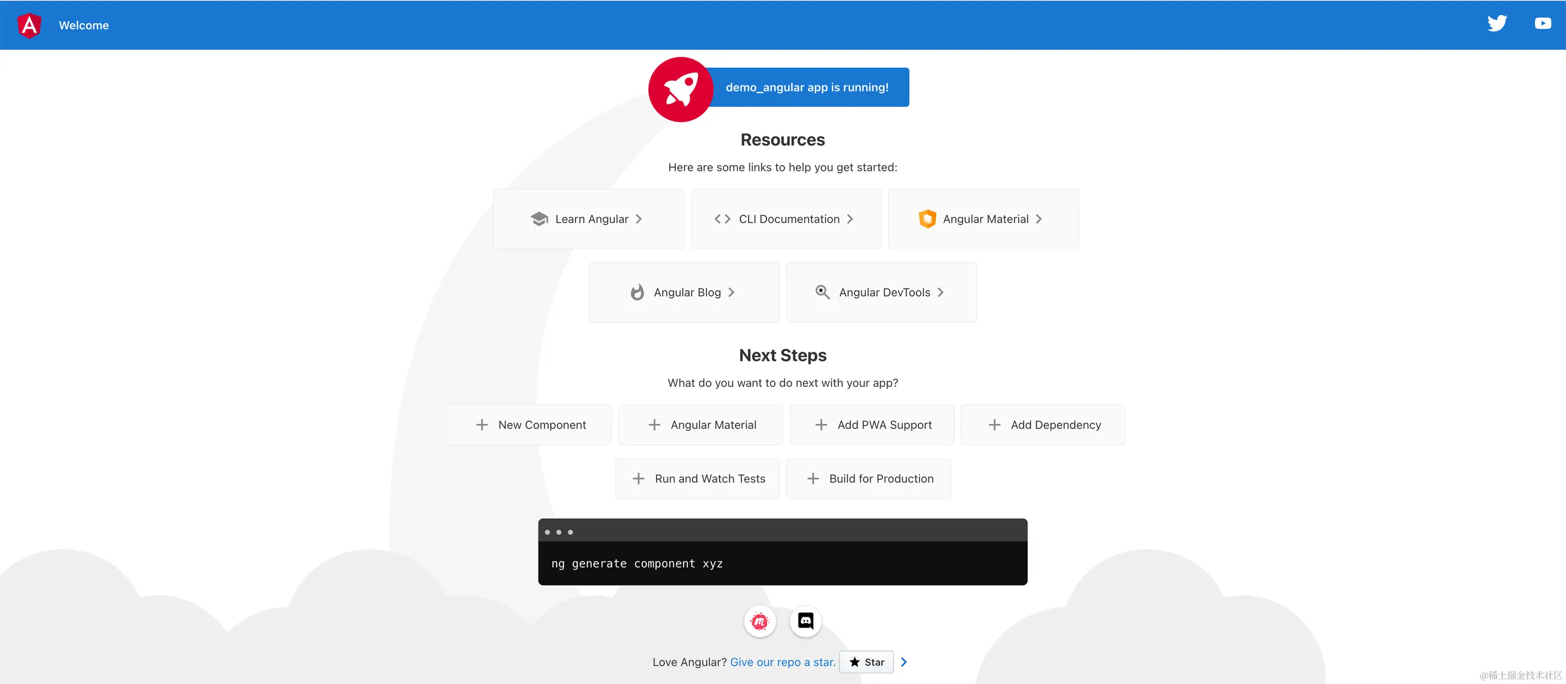Open the Discord circle icon

tap(805, 621)
